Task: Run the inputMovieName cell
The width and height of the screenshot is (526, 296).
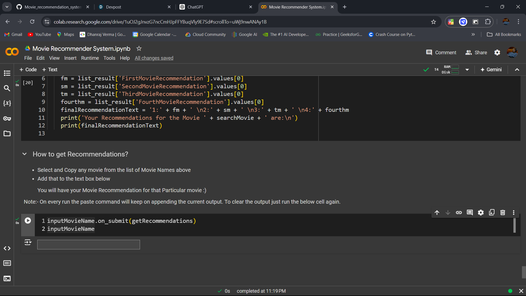Action: [28, 221]
